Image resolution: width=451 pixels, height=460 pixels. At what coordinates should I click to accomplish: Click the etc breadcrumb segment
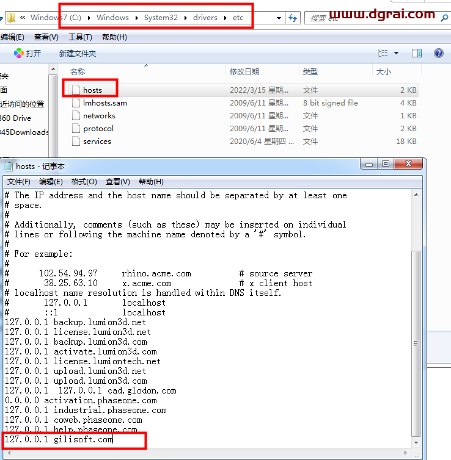(x=238, y=18)
